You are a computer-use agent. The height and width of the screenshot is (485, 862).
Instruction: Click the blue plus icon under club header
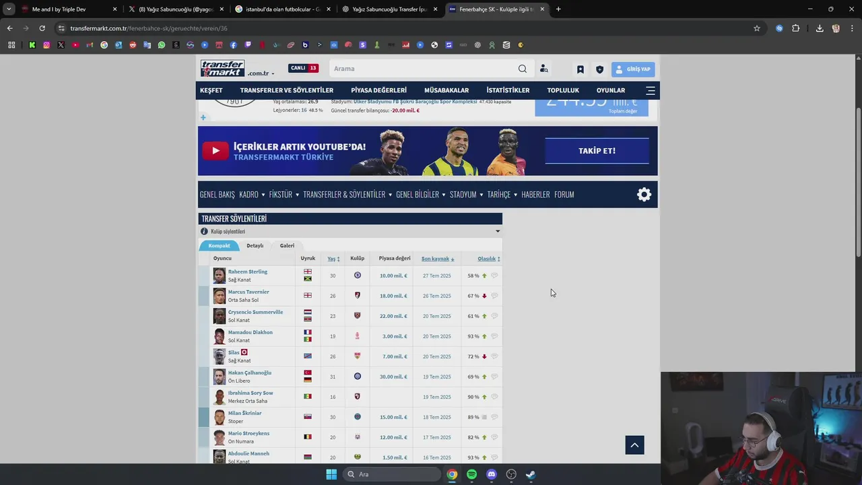click(x=203, y=117)
